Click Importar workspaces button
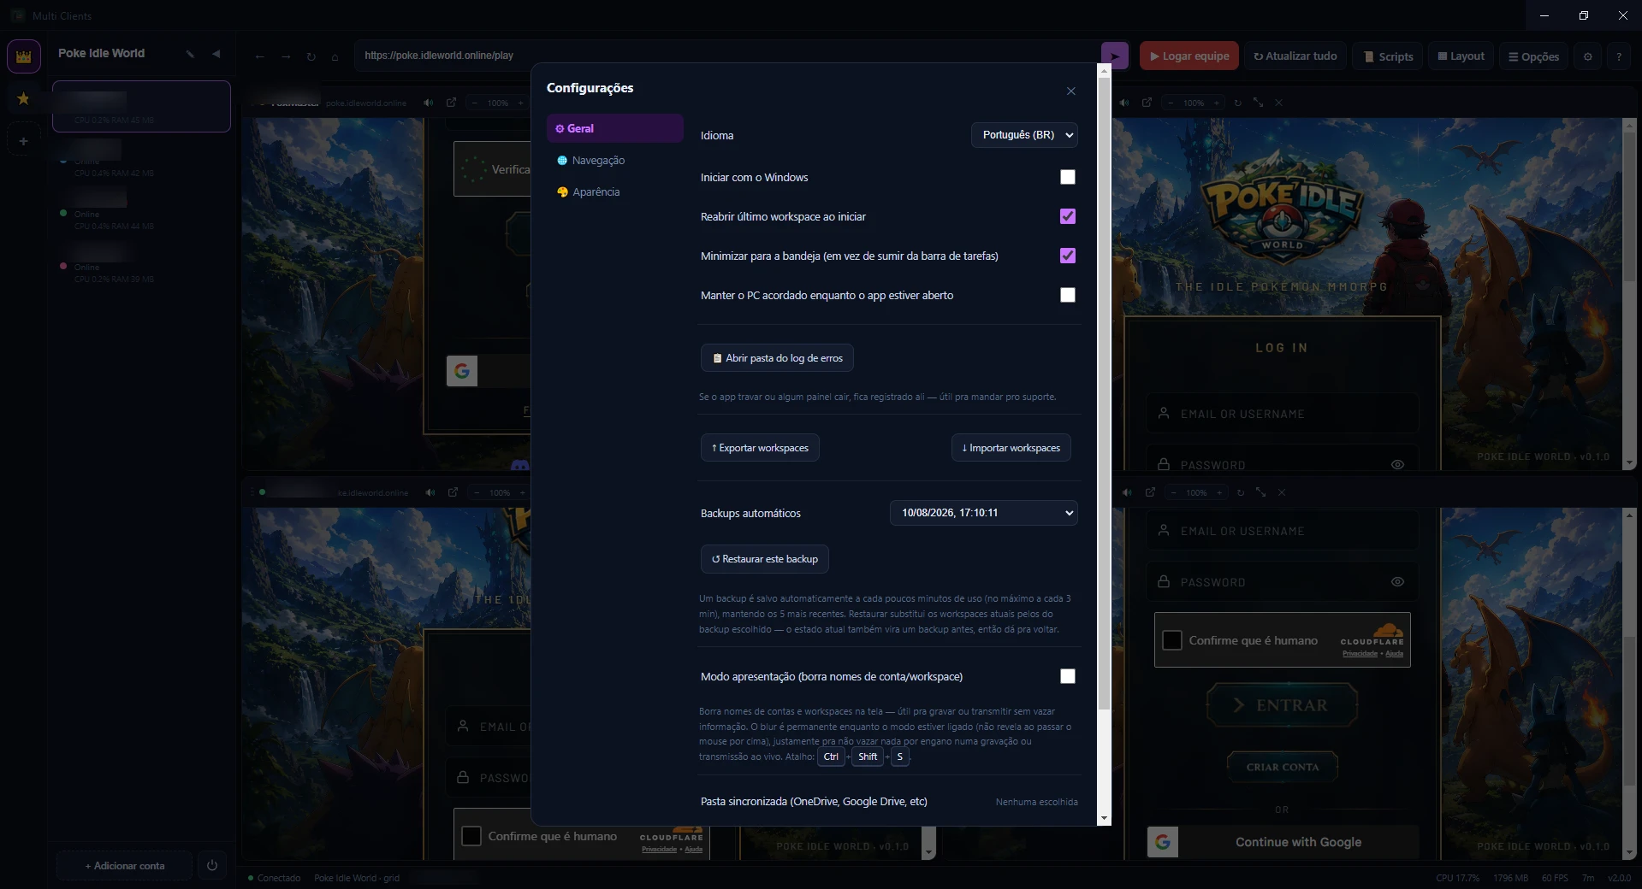Image resolution: width=1642 pixels, height=889 pixels. (x=1011, y=448)
